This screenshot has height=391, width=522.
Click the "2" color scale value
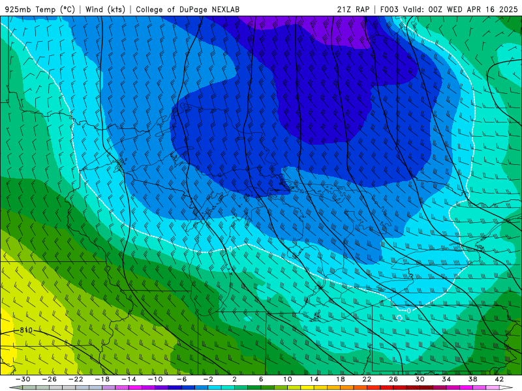[x=234, y=379]
